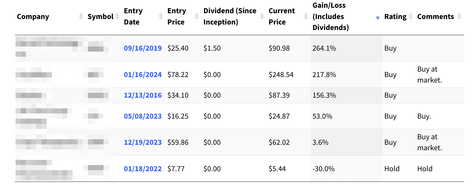The image size is (476, 187).
Task: Click the Dividend column sort arrows
Action: click(x=262, y=16)
